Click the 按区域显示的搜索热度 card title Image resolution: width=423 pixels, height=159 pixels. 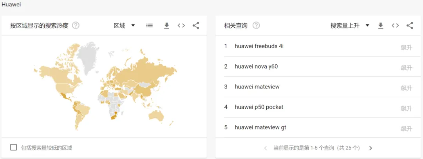coord(40,26)
